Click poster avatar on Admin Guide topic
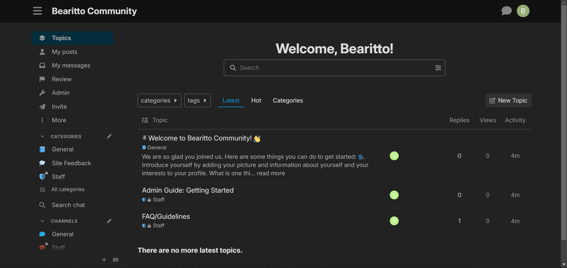The image size is (567, 268). (x=394, y=195)
